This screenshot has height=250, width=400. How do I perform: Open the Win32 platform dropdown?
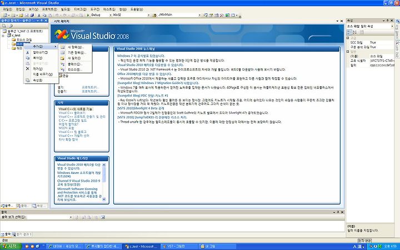[149, 15]
